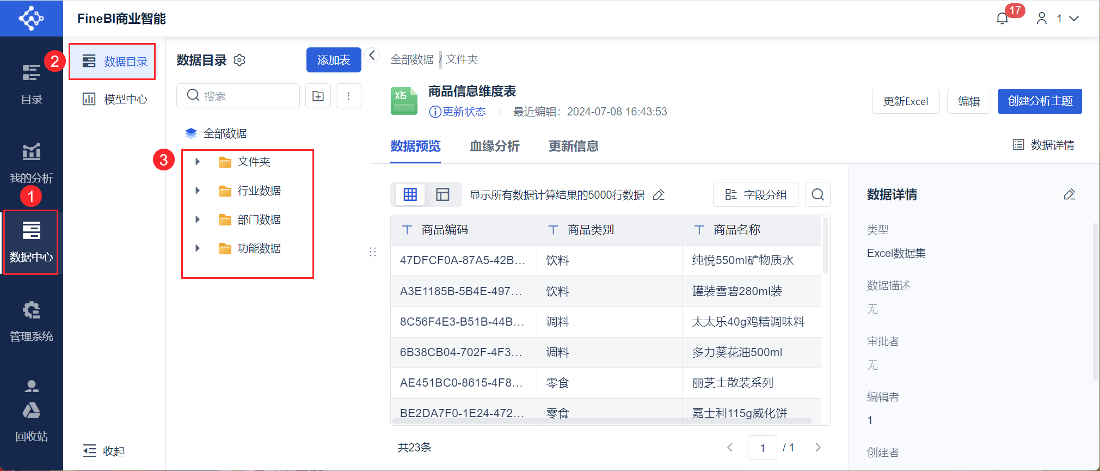Click the xls file icon

[404, 101]
